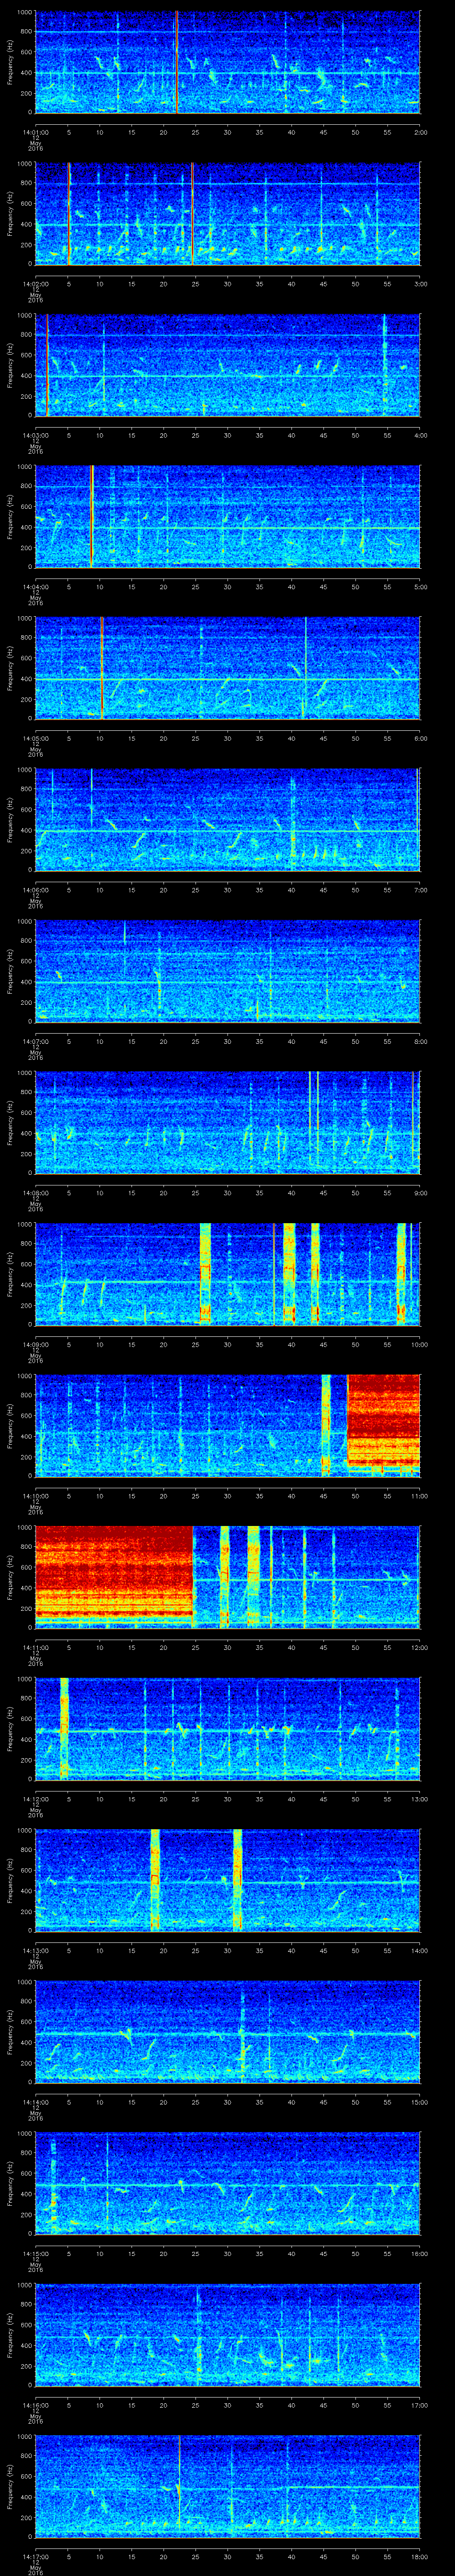455x2576 pixels.
Task: Open the spectrogram panel starting at 14:17:00
Action: [x=228, y=2486]
